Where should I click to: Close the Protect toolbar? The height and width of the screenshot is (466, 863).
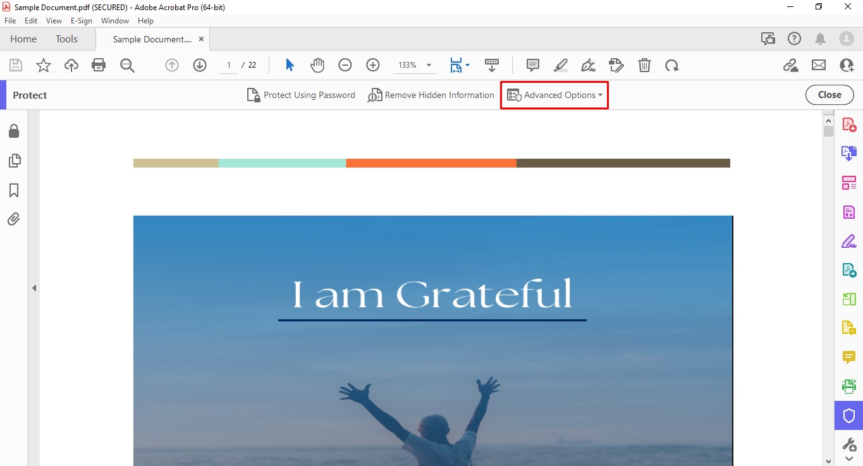[x=829, y=95]
